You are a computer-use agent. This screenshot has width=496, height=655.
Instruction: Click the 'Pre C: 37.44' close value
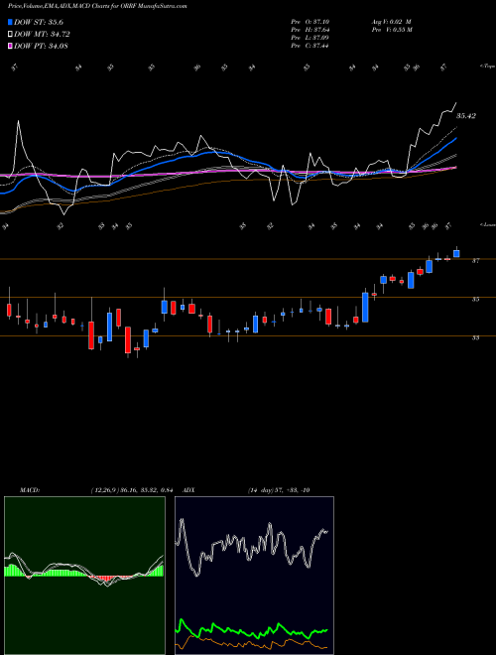click(x=310, y=46)
